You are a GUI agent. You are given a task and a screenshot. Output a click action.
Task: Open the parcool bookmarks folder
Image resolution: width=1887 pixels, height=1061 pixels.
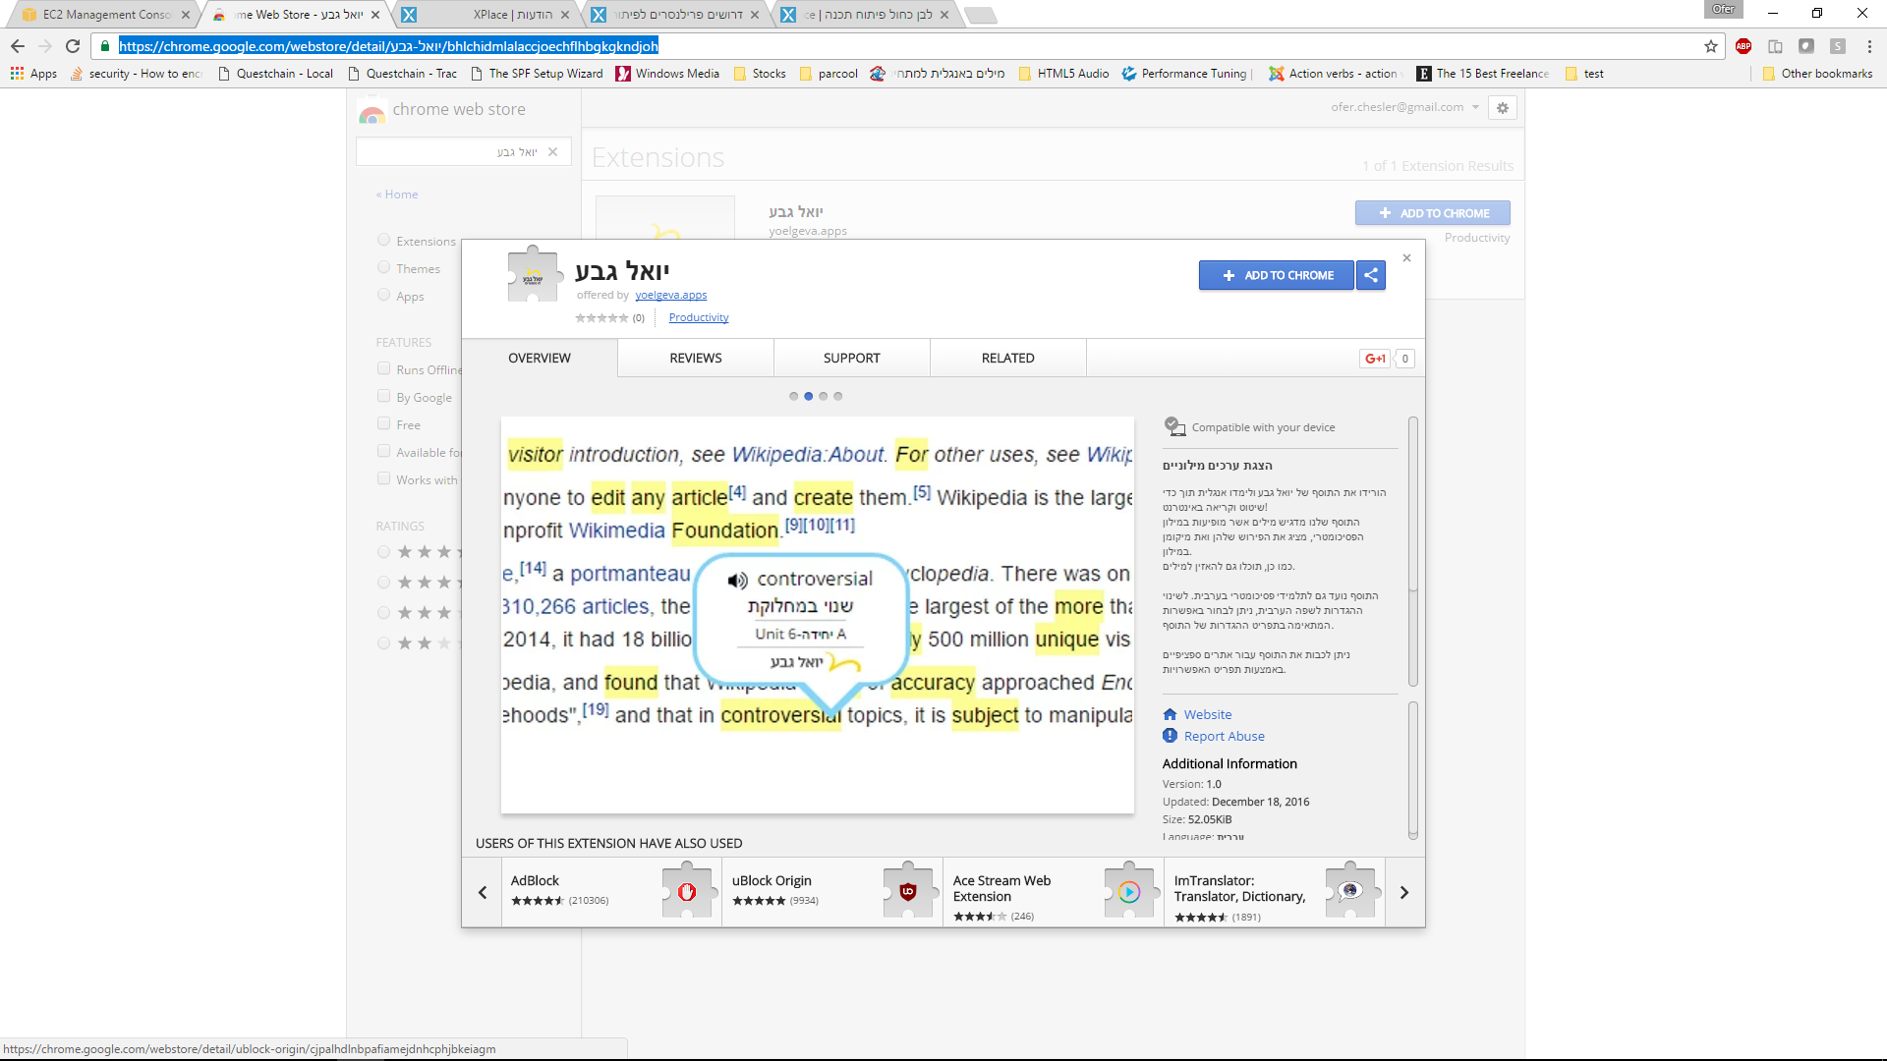(829, 74)
